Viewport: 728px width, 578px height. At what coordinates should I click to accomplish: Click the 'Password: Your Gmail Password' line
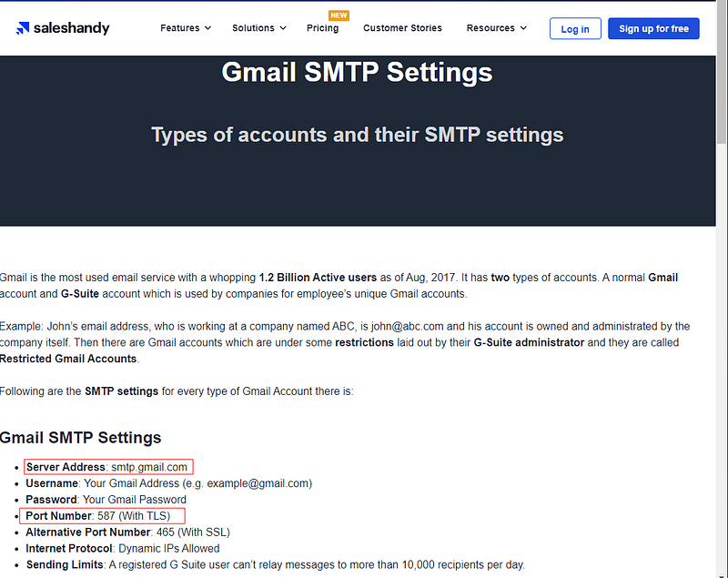click(x=106, y=500)
